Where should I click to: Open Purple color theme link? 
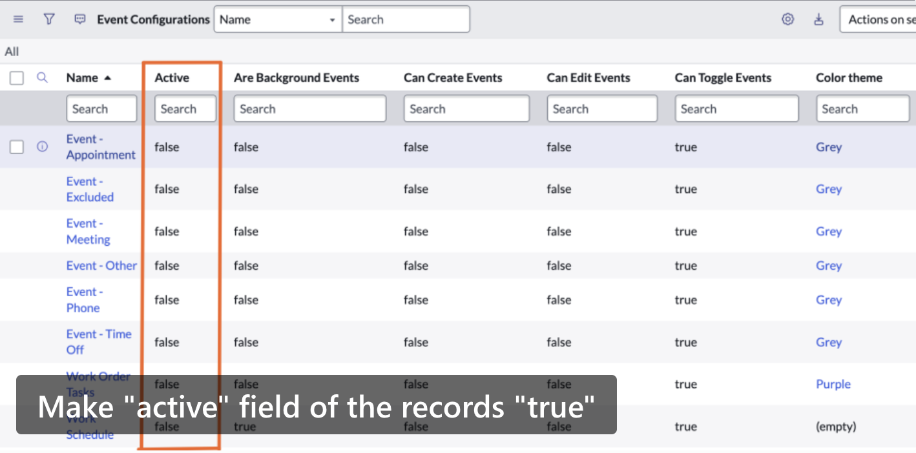[833, 384]
